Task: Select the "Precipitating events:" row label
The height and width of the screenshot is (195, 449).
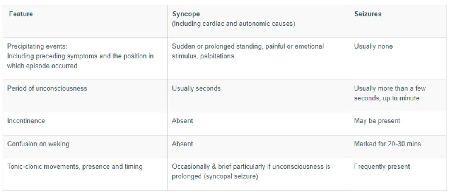Action: (x=37, y=46)
